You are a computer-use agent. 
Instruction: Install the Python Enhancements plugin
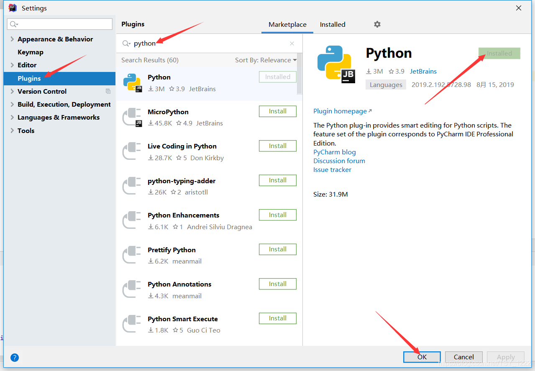278,215
